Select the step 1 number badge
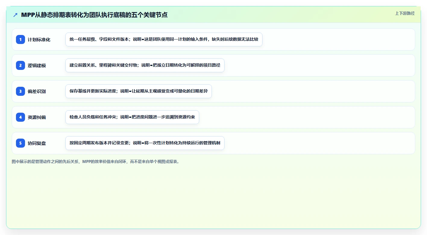The image size is (427, 235). 20,39
